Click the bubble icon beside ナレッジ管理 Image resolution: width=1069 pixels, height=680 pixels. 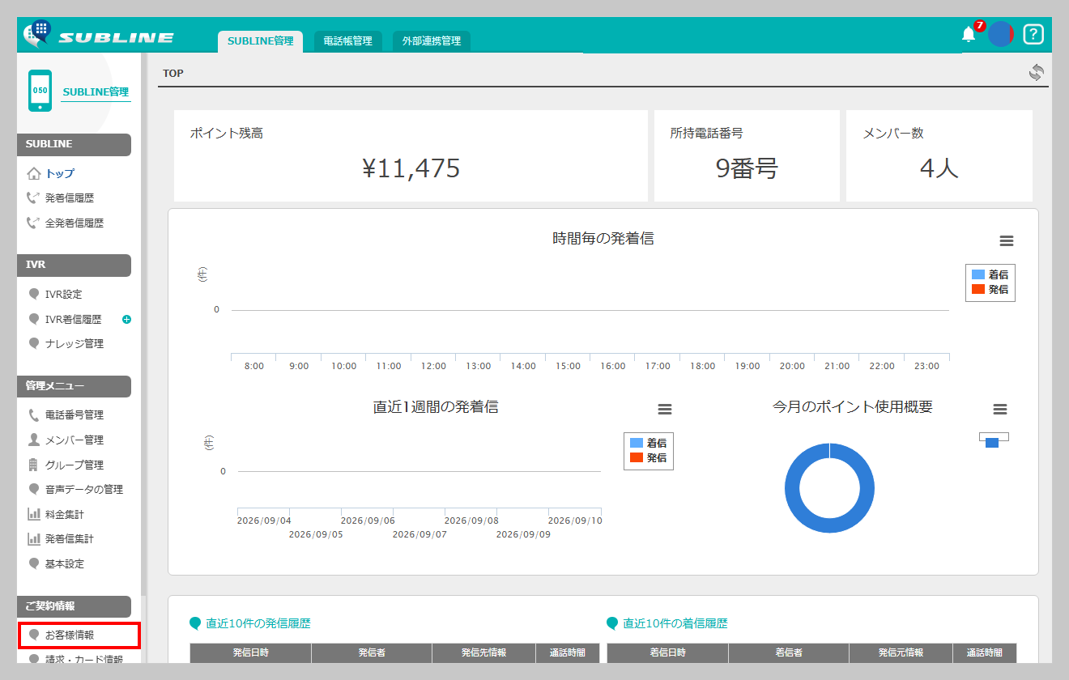coord(34,344)
